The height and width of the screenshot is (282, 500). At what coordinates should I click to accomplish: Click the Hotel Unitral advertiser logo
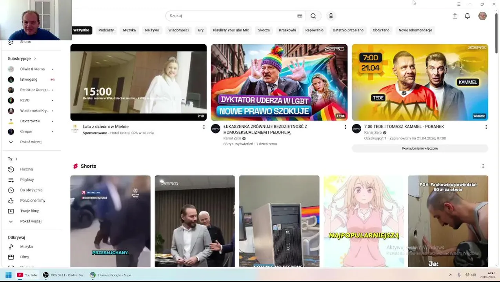(x=75, y=129)
